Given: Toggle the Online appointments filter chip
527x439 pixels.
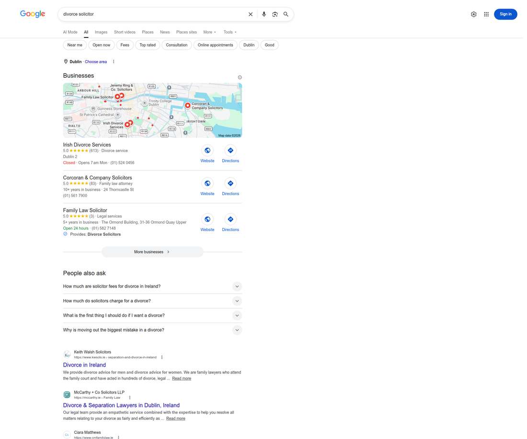Looking at the screenshot, I should coord(215,45).
